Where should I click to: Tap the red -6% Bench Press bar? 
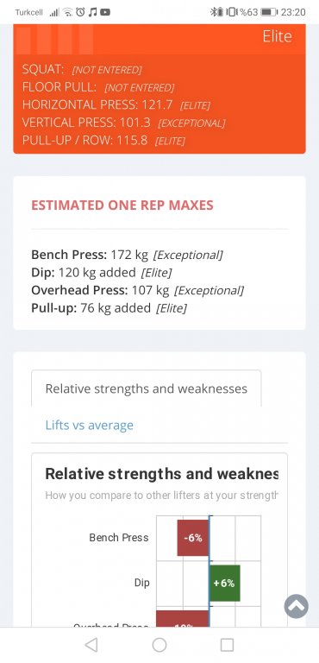pos(193,538)
